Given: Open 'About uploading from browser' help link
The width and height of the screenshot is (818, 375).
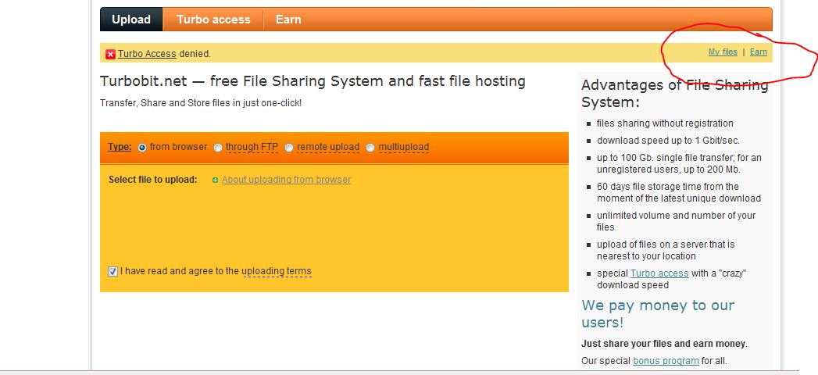Looking at the screenshot, I should pyautogui.click(x=286, y=180).
